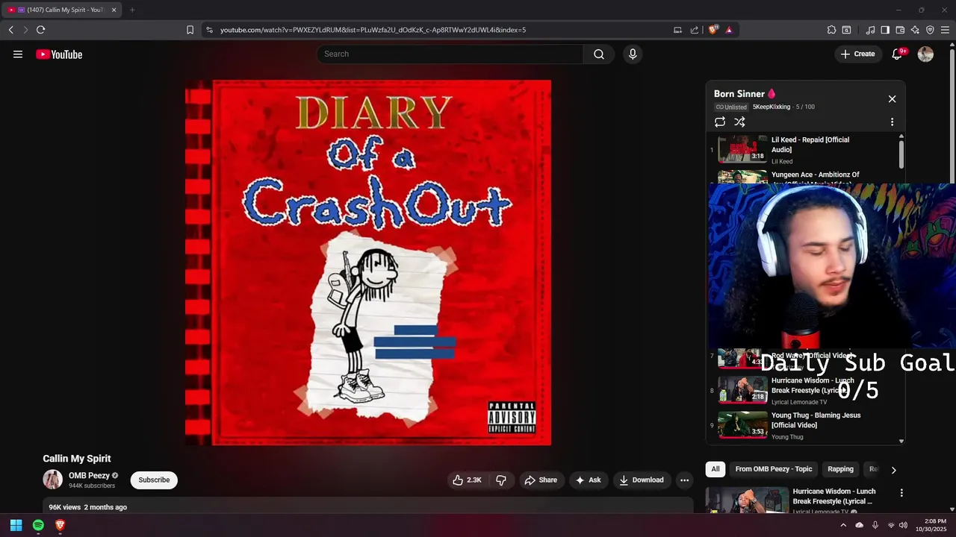
Task: Close the Callin My Spirit tab
Action: tap(114, 10)
